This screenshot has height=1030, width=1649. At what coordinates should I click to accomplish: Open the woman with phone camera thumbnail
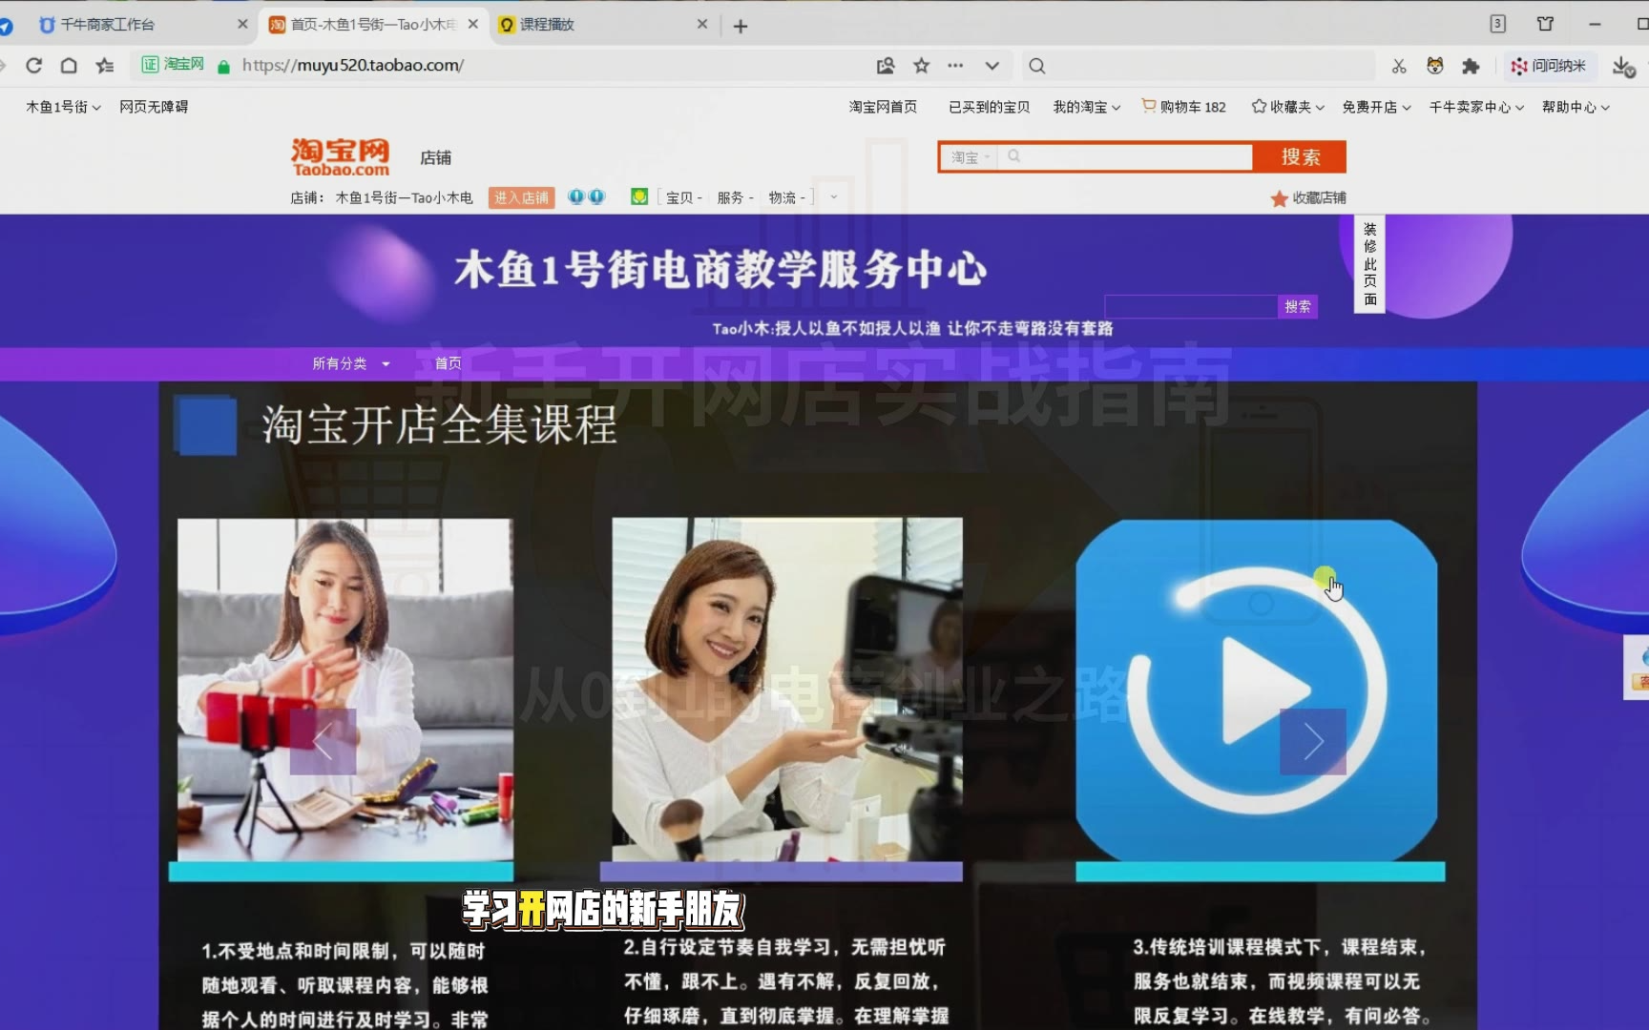(787, 690)
